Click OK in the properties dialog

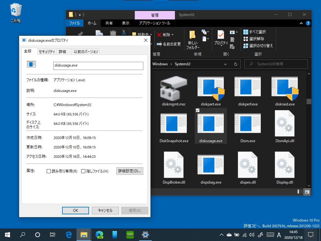click(75, 210)
